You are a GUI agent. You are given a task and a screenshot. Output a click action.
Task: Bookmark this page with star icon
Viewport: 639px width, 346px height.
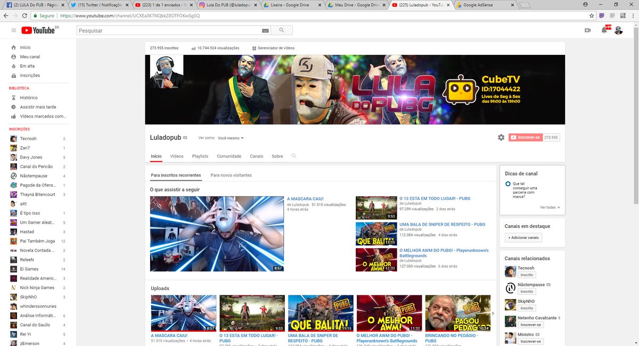(591, 16)
